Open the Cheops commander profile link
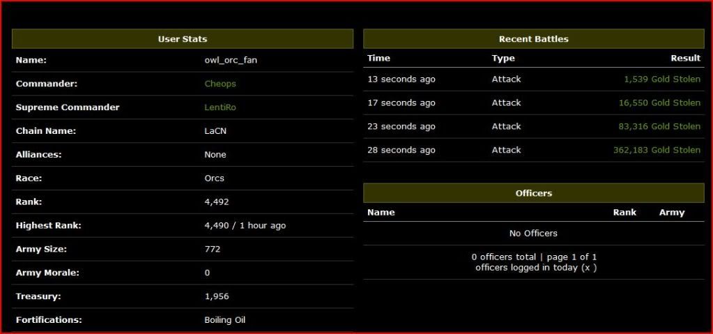713x334 pixels. (220, 84)
